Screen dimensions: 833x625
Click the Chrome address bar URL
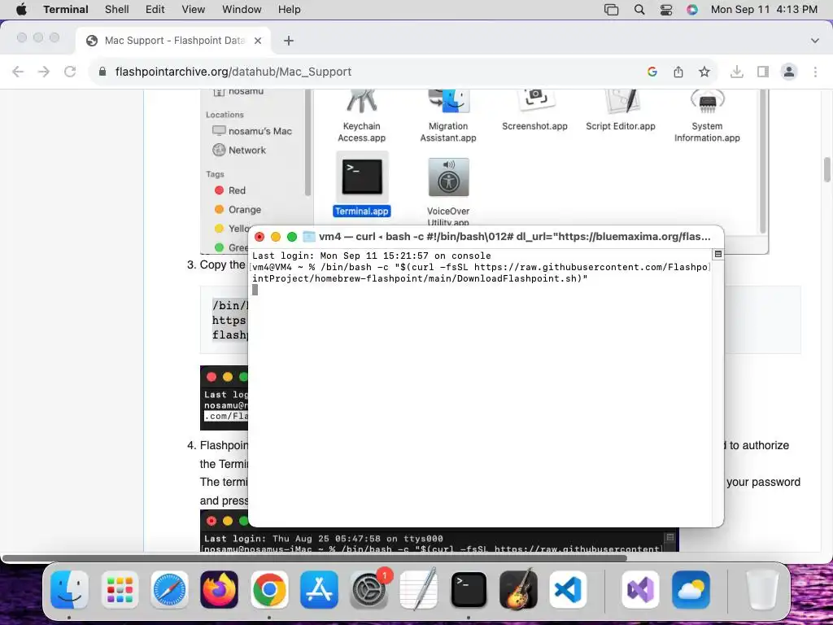(233, 72)
